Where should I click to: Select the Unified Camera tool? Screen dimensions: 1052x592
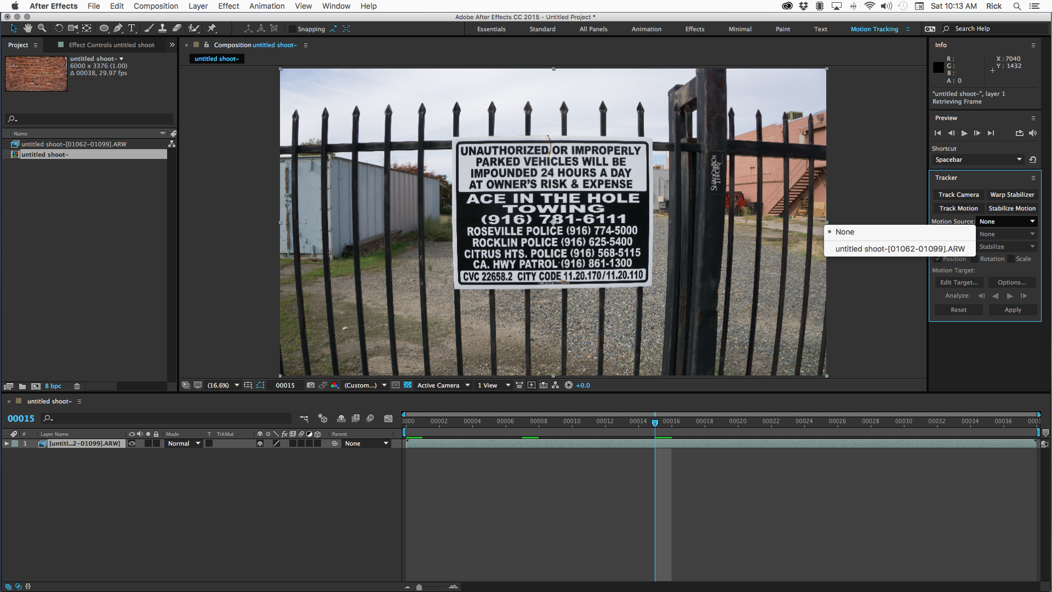click(x=72, y=29)
